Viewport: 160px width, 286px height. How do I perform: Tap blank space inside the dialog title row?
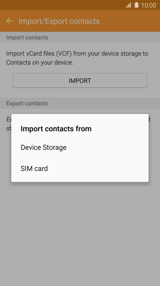[x=120, y=129]
